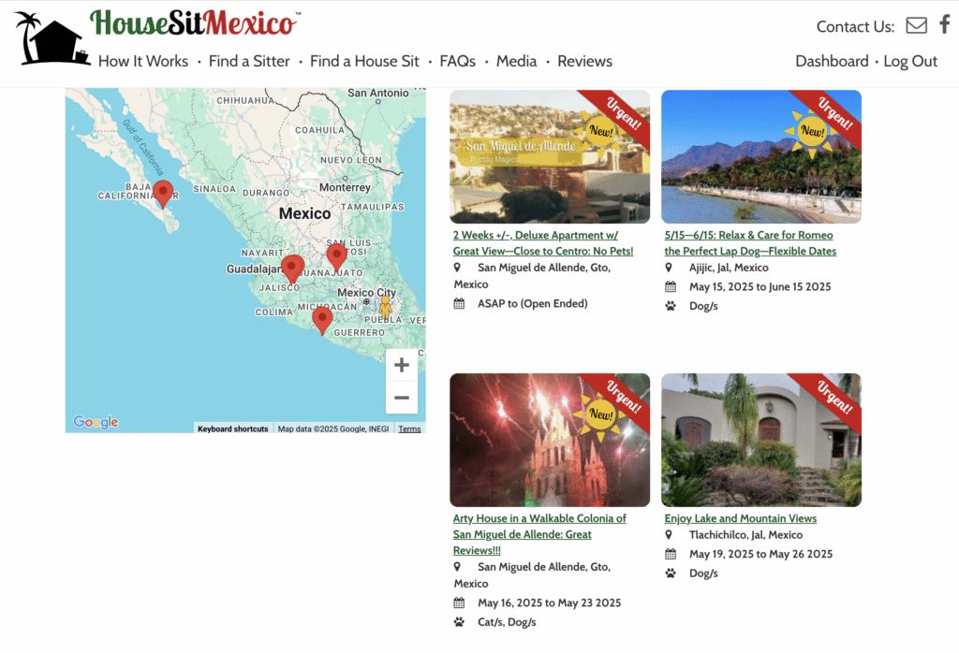Select the Jalisco map pin

point(292,268)
